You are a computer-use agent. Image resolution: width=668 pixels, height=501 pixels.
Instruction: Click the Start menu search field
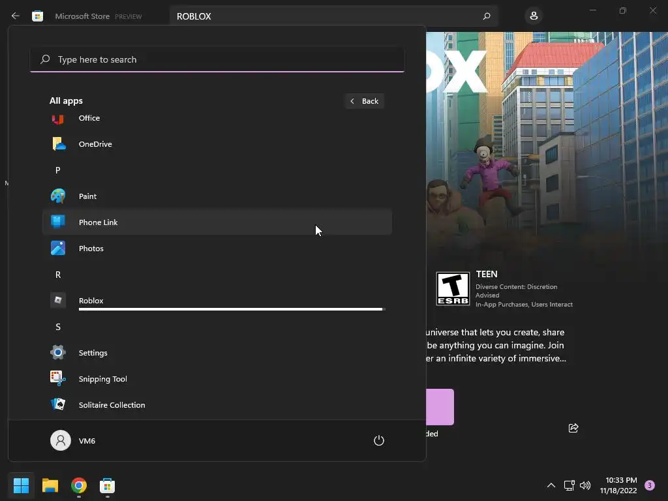tap(217, 59)
